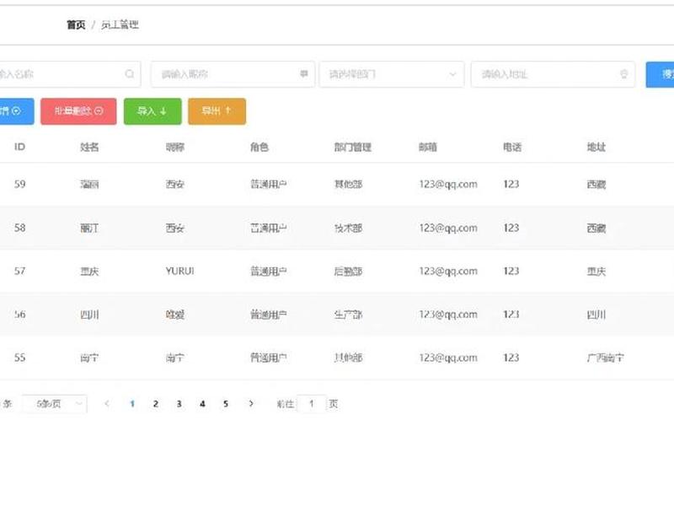Go to previous page arrow
Viewport: 674px width, 506px height.
point(107,404)
